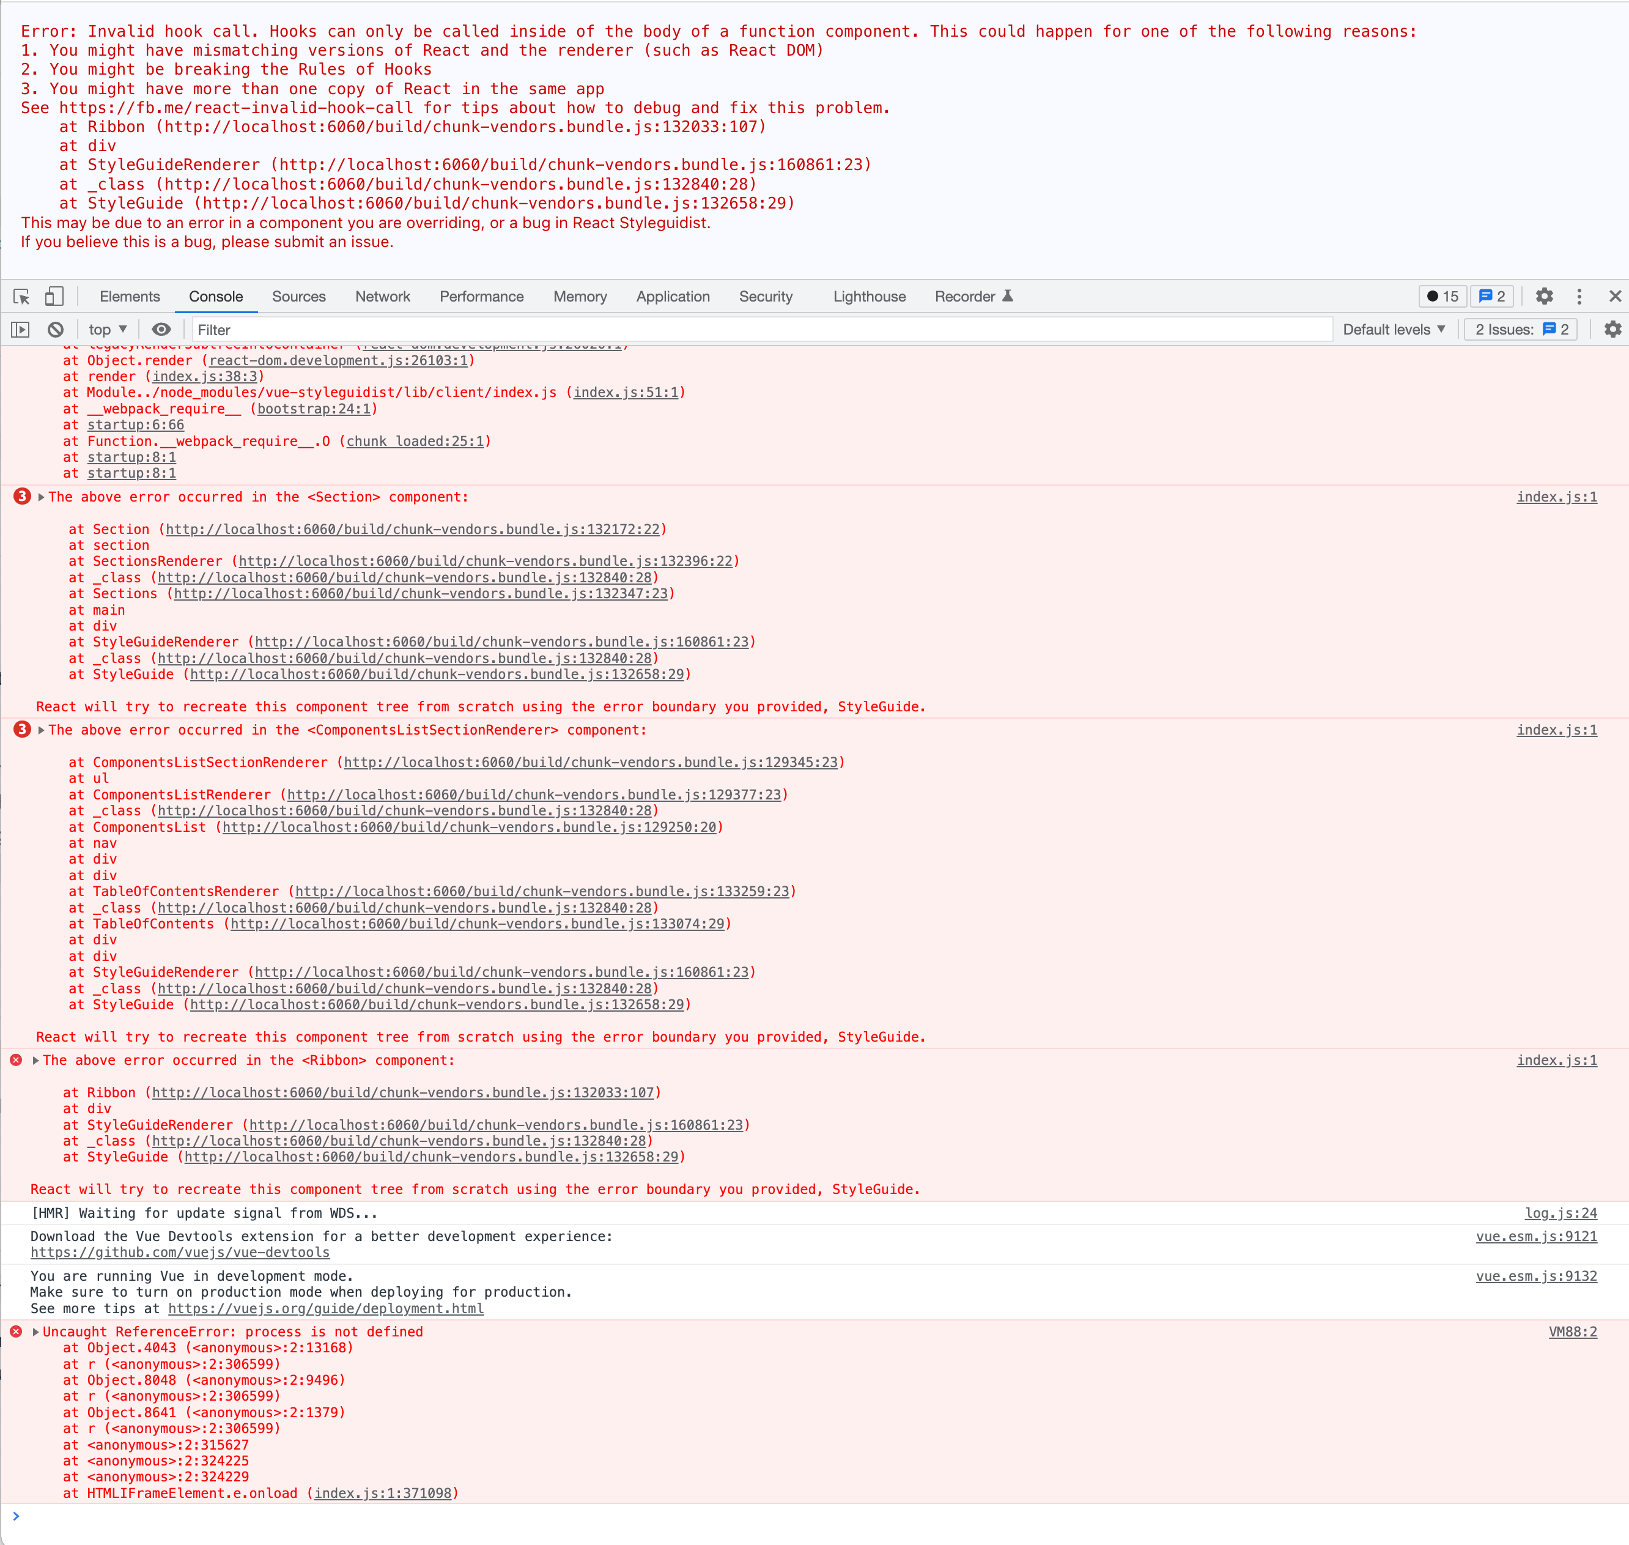Open the create live expression eye icon

[161, 328]
